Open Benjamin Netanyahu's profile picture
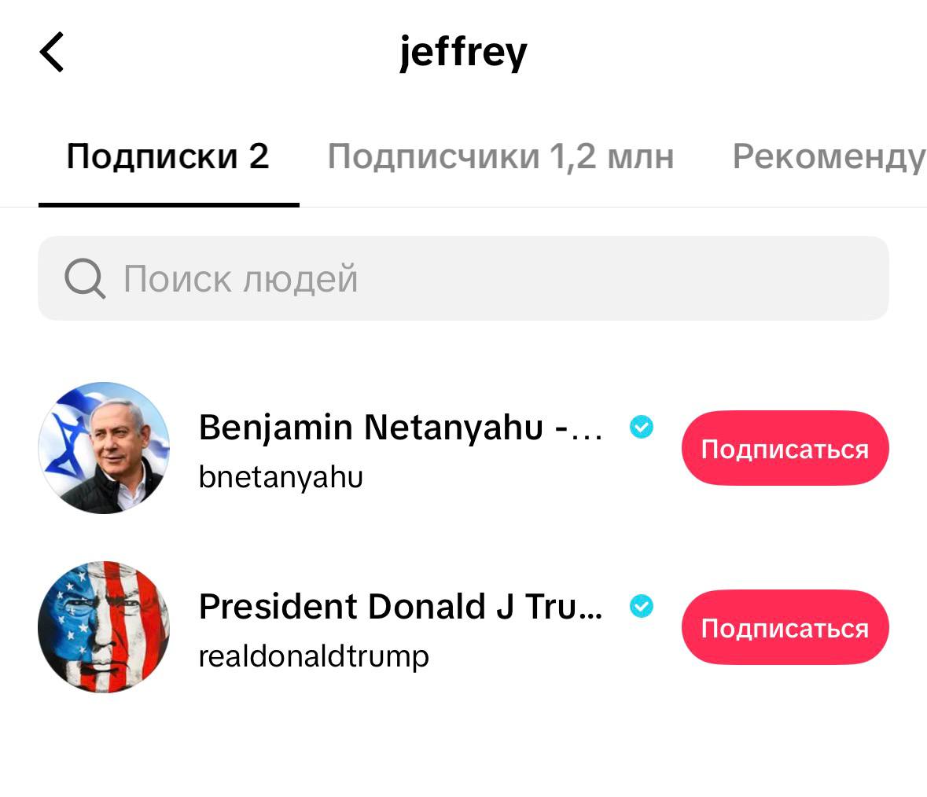The width and height of the screenshot is (927, 797). click(104, 448)
